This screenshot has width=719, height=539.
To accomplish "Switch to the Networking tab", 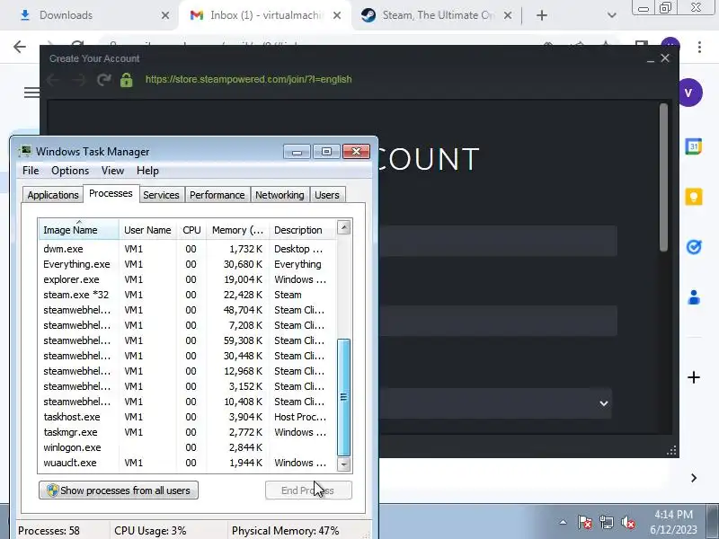I will pyautogui.click(x=280, y=195).
